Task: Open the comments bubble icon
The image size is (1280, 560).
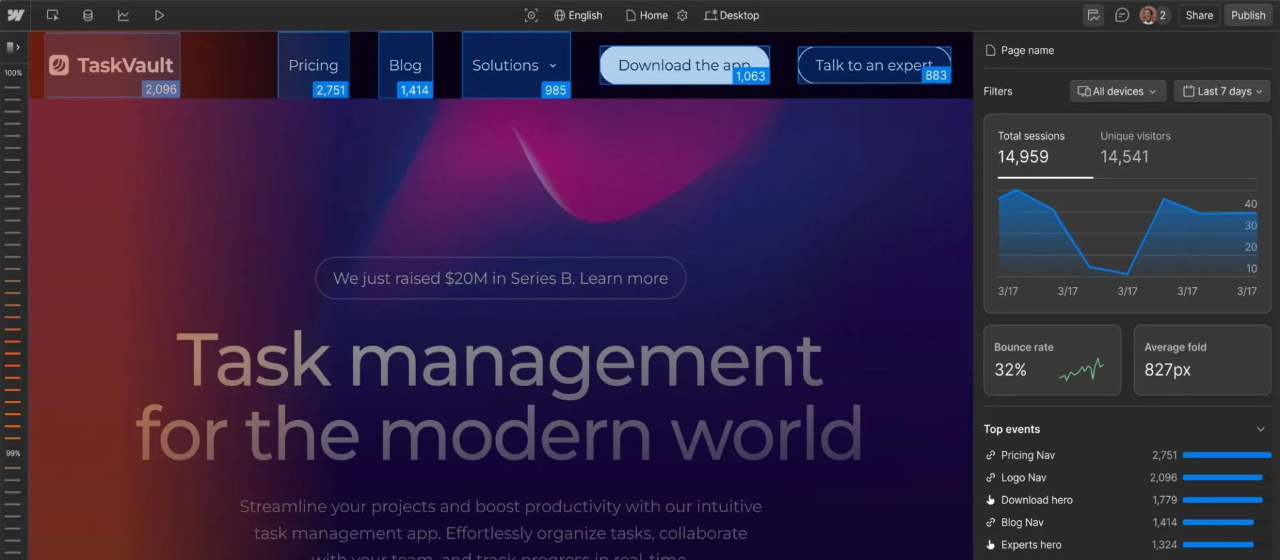Action: pyautogui.click(x=1122, y=15)
